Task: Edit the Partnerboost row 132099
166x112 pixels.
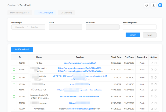Action: [x=152, y=109]
